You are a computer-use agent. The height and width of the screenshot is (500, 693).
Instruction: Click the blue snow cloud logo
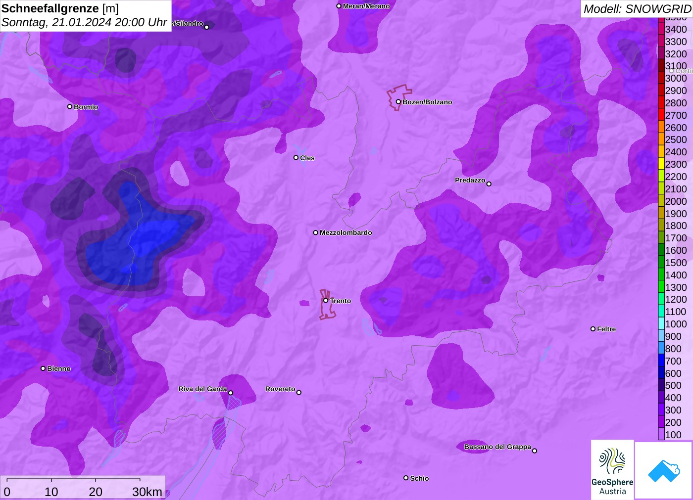coord(664,470)
